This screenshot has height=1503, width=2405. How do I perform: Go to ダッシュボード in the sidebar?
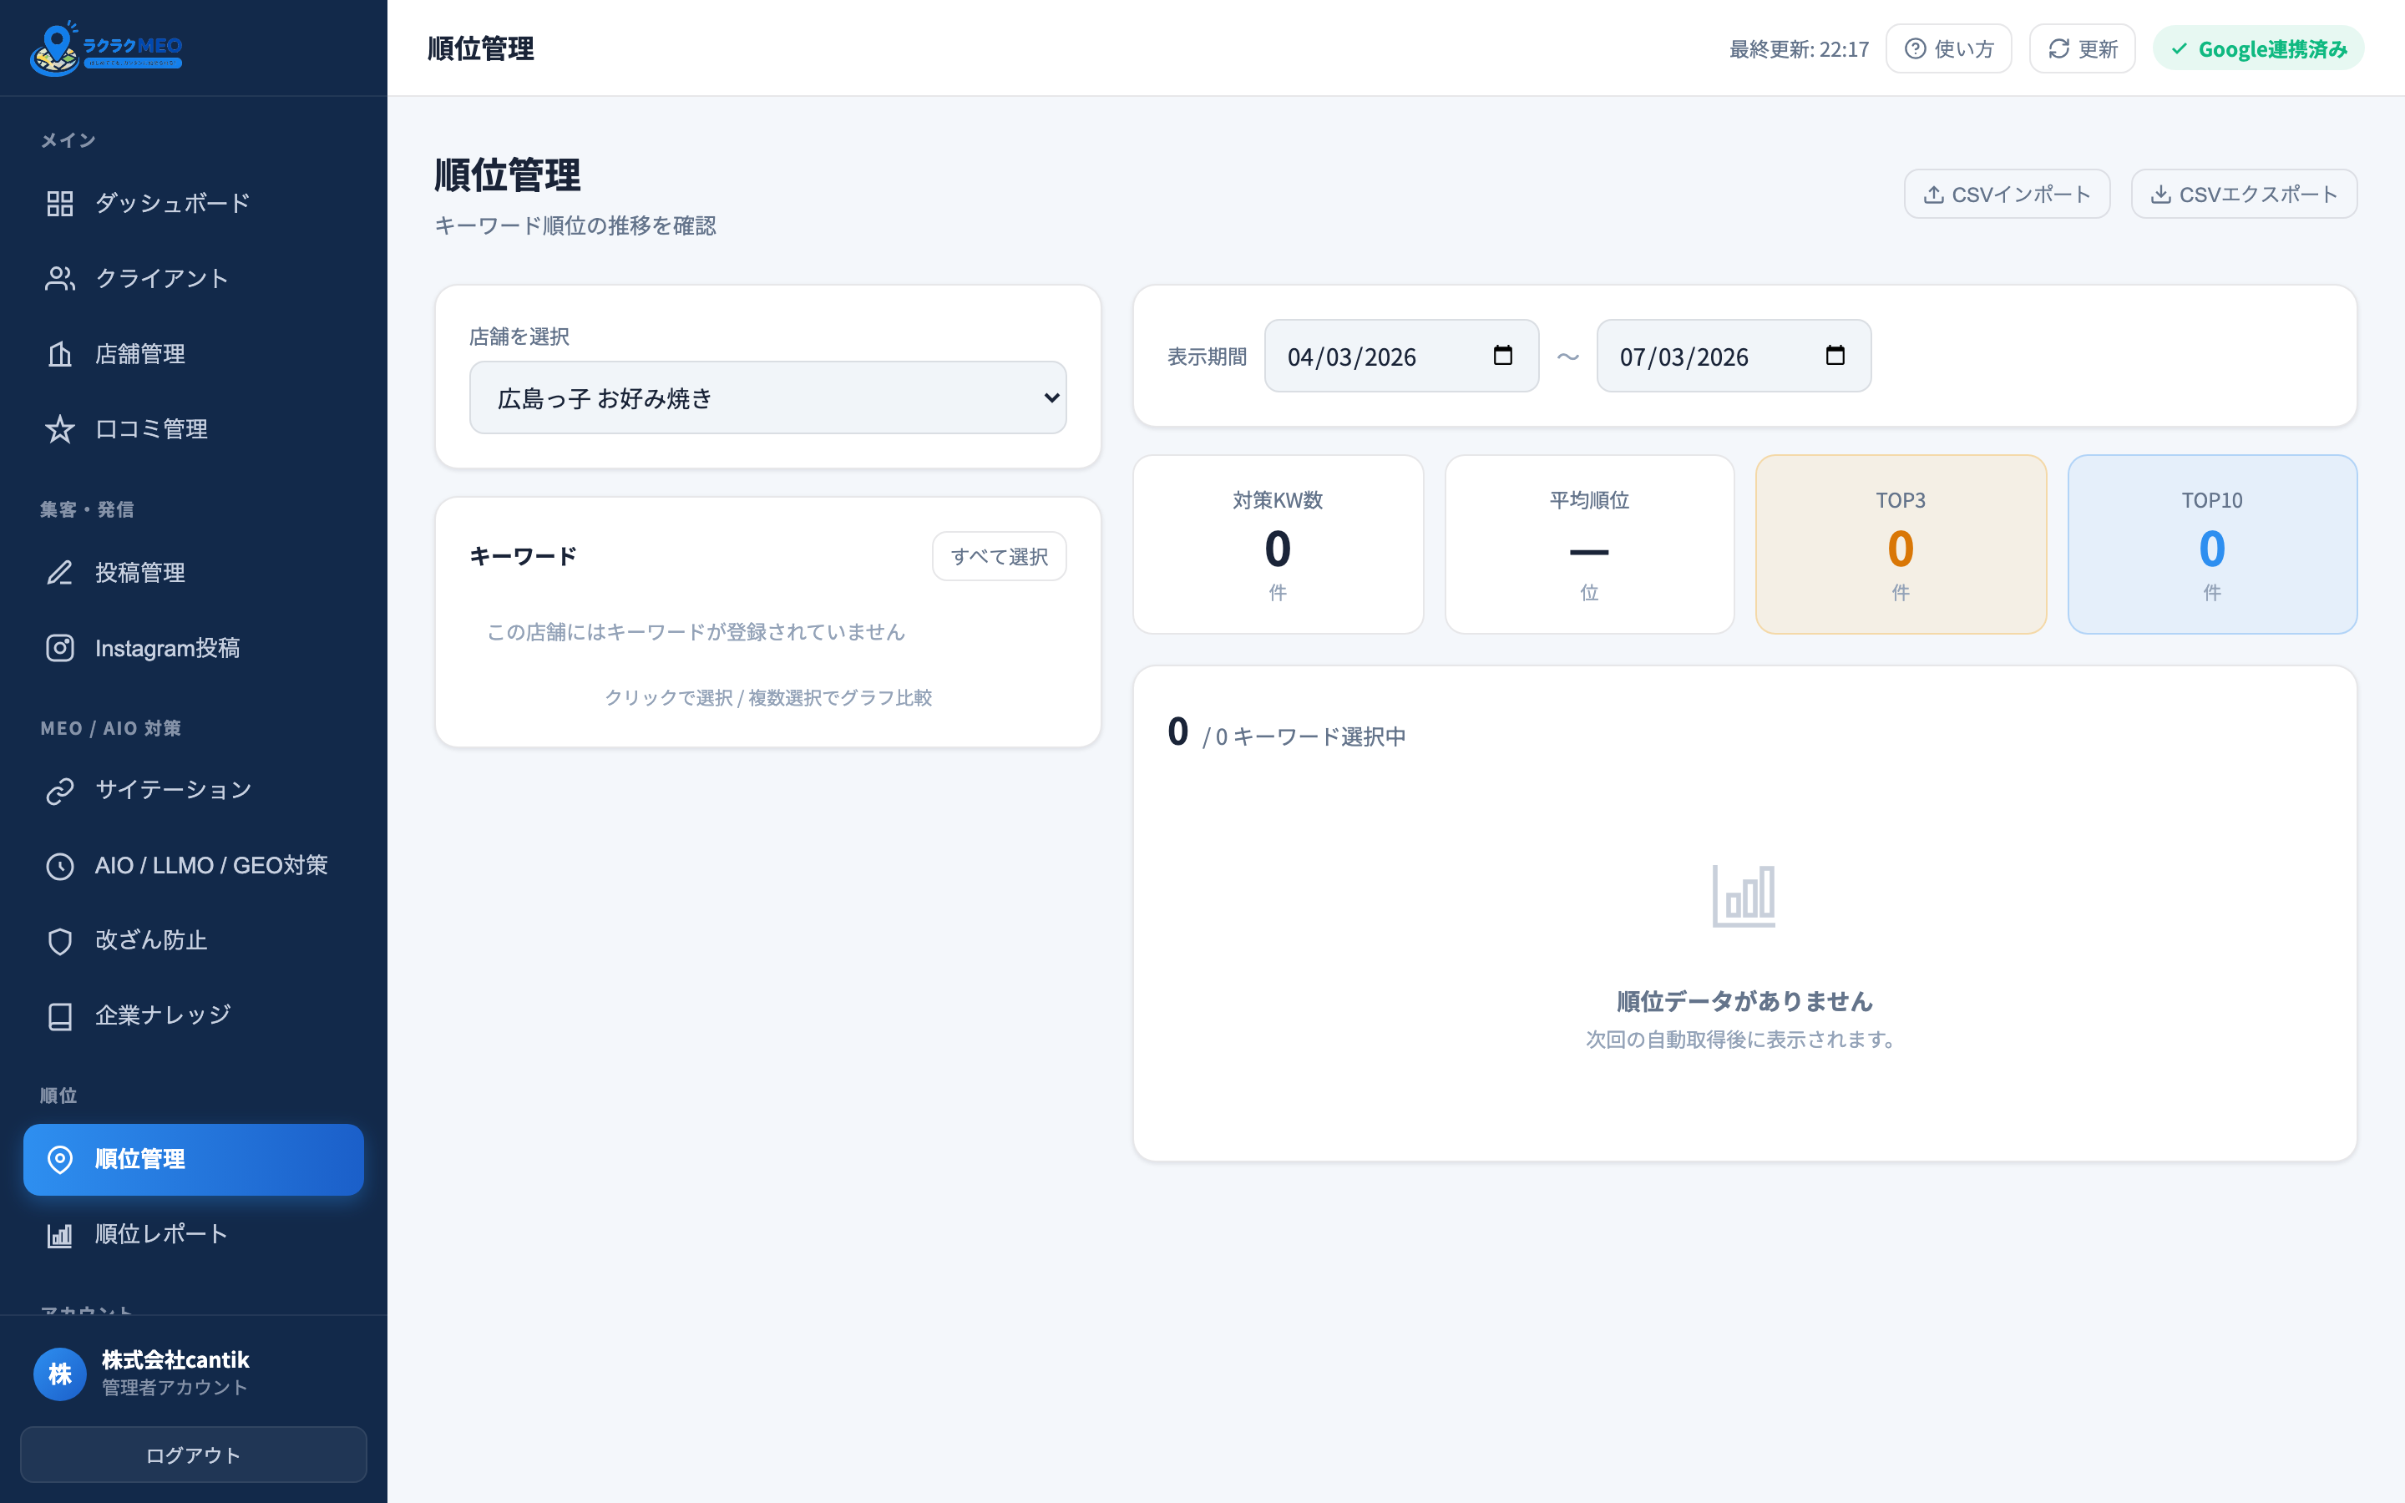click(194, 204)
